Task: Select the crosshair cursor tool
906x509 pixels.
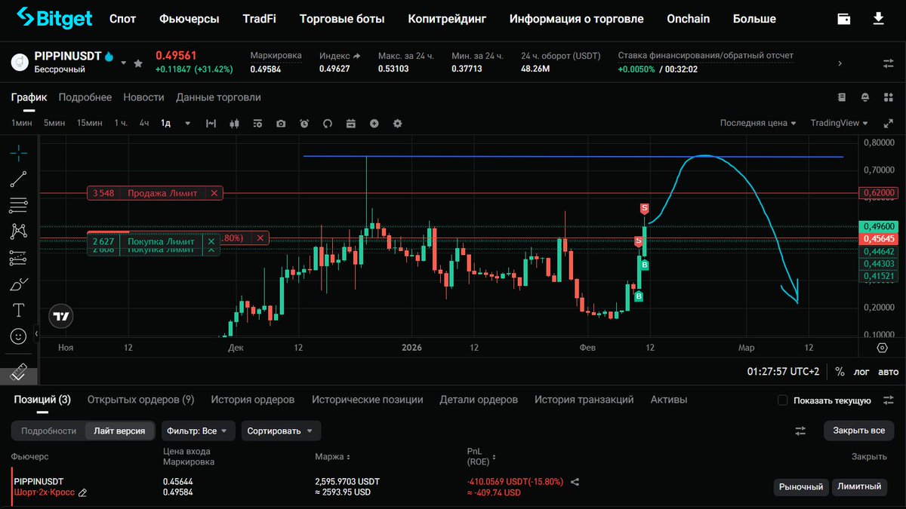Action: tap(18, 152)
